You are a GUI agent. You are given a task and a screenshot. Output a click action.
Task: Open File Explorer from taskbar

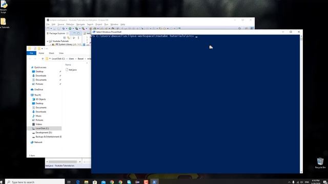[86, 182]
